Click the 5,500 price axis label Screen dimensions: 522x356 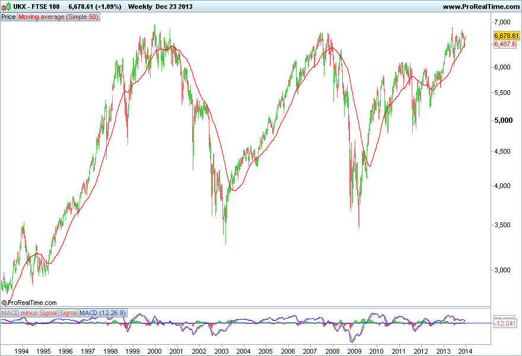point(502,93)
